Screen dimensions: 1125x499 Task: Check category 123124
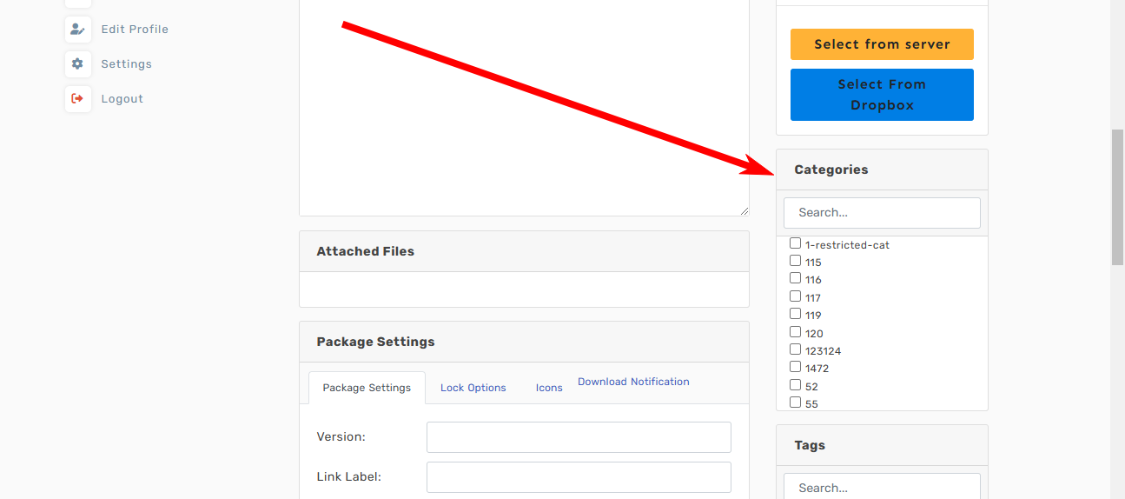pyautogui.click(x=795, y=349)
